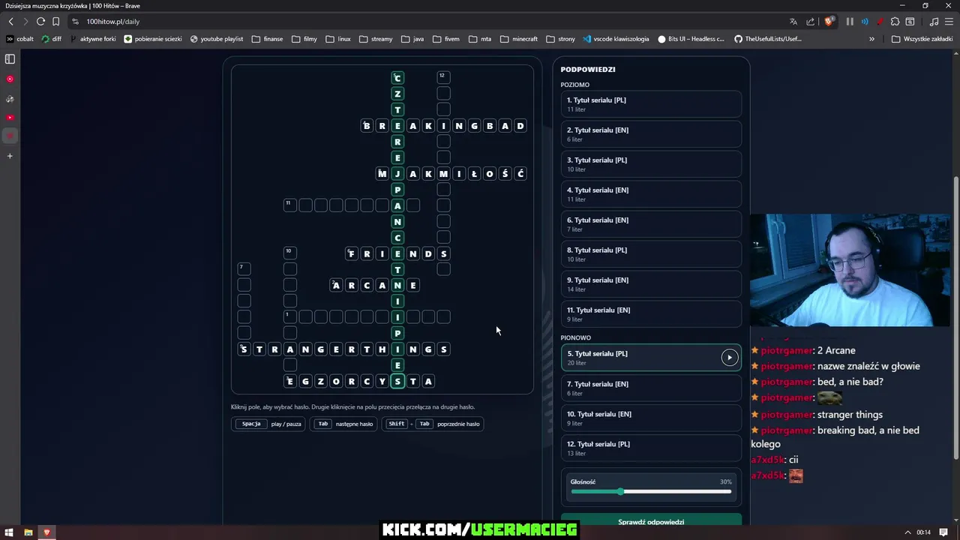Open cobalt bookmark
The height and width of the screenshot is (540, 960).
pyautogui.click(x=20, y=39)
